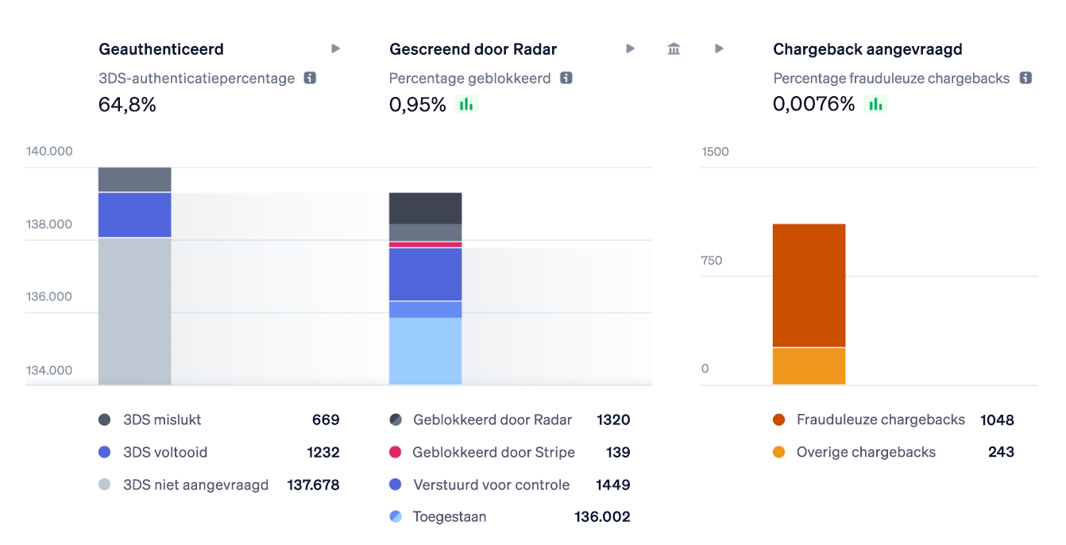Click Geblokkeerd door Stripe legend dot
1066x545 pixels.
pyautogui.click(x=396, y=452)
